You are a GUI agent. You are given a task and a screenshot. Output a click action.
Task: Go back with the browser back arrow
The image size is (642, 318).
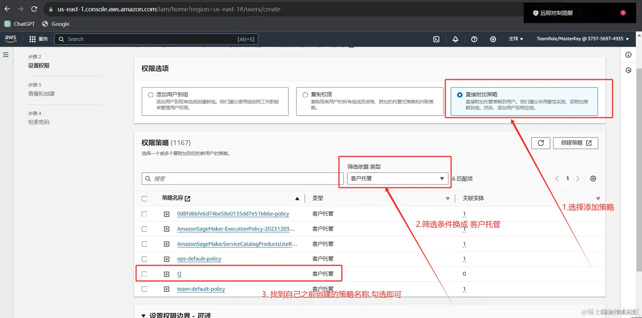pyautogui.click(x=7, y=9)
